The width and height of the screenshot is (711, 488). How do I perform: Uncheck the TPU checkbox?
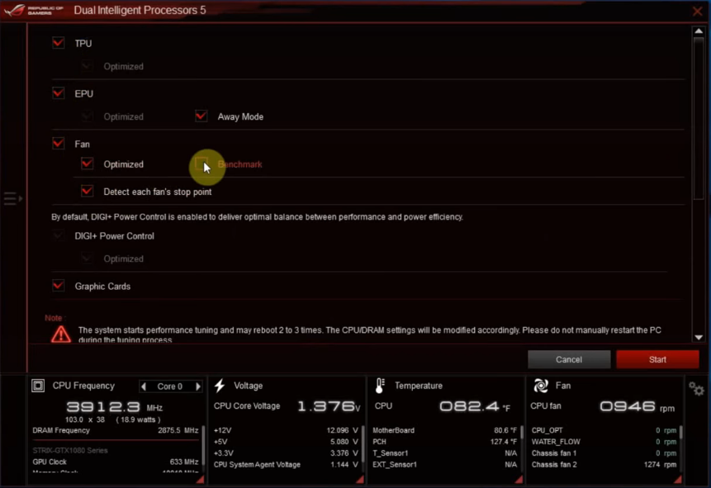coord(58,43)
